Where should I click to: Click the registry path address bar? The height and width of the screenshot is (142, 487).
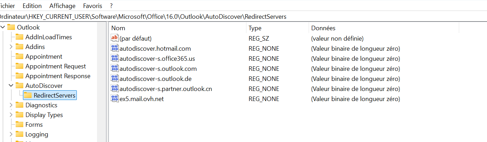(x=243, y=16)
